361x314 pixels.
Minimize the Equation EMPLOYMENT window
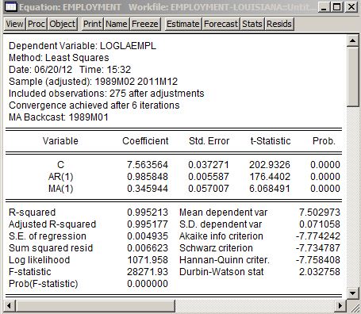pyautogui.click(x=324, y=6)
